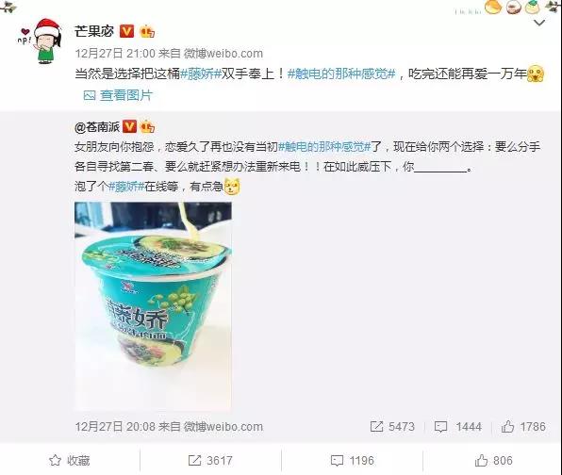Open #触电的那种感觉# hashtag in top post
562x475 pixels.
click(x=341, y=74)
